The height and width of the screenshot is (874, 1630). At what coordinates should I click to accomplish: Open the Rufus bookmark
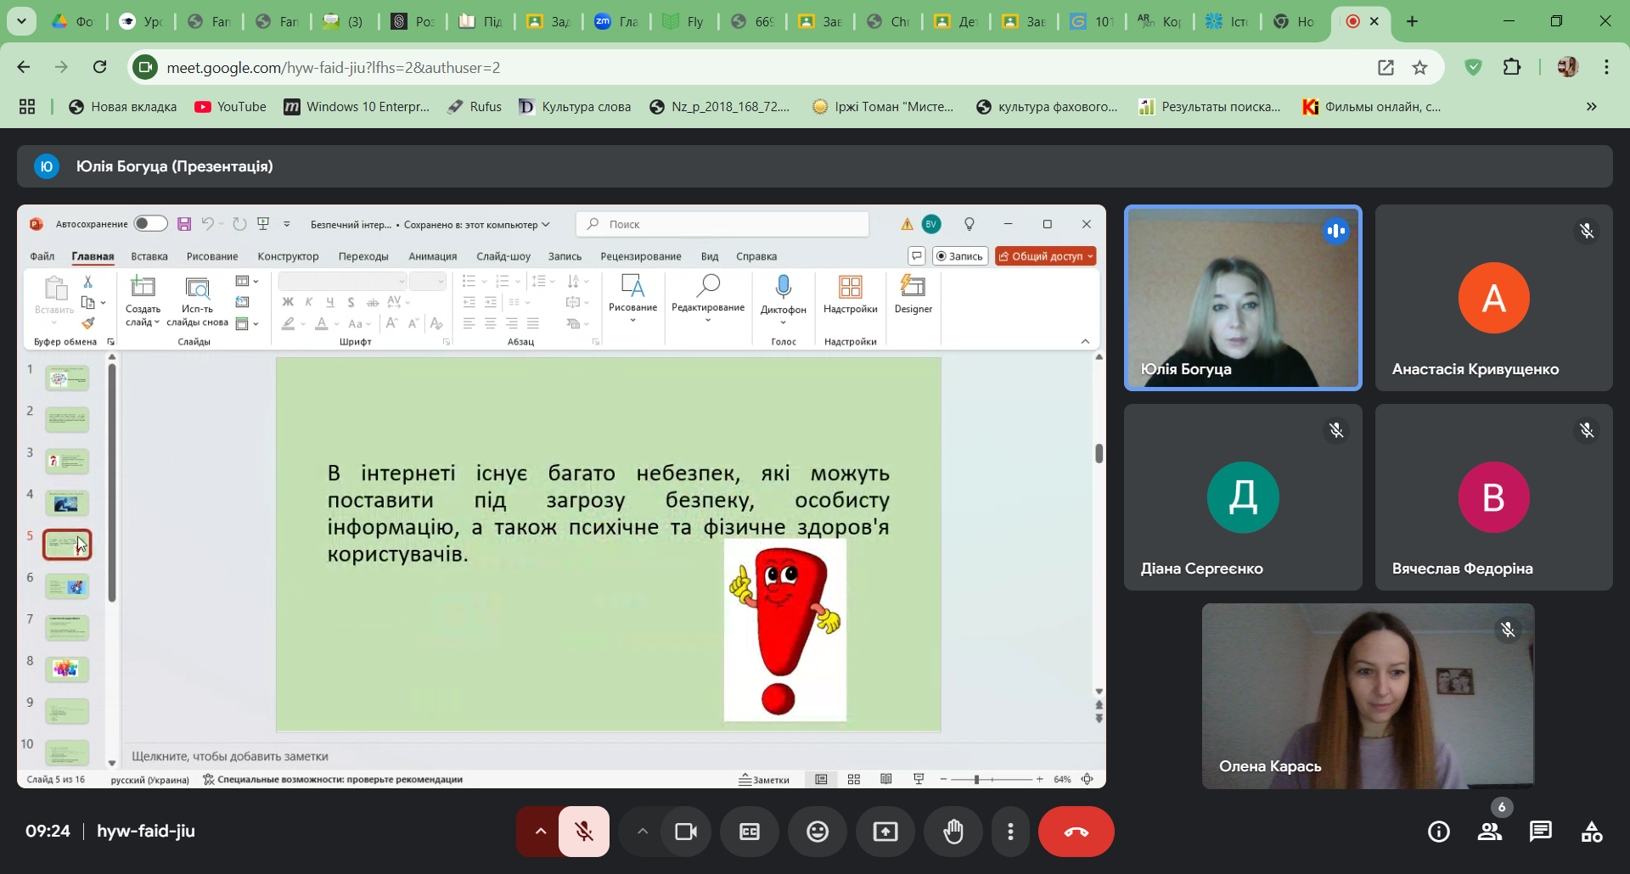tap(475, 107)
